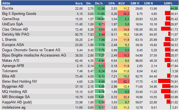The image size is (179, 110).
Task: Sort by the Kurs column header
Action: pos(79,3)
